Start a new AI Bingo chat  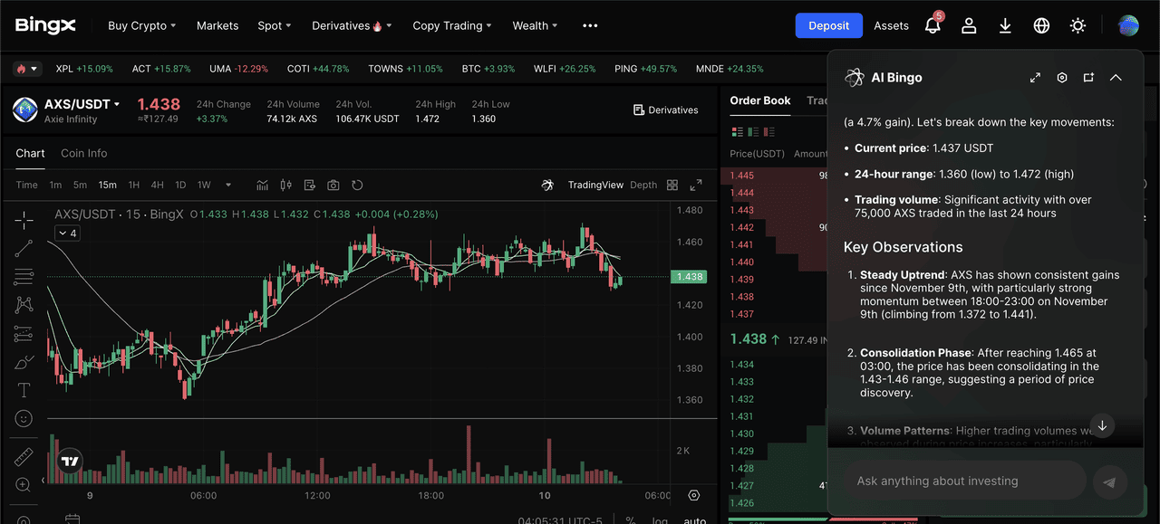pyautogui.click(x=1088, y=78)
